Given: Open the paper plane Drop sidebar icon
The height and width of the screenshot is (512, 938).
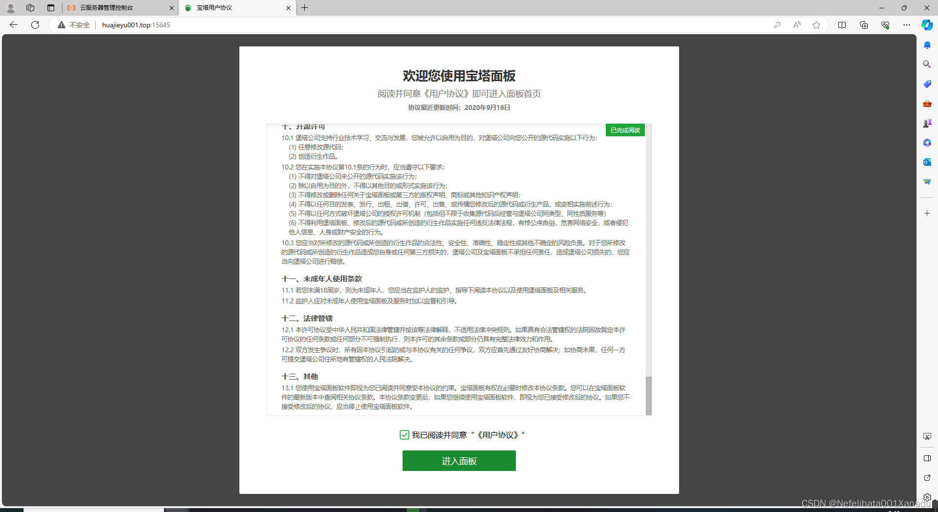Looking at the screenshot, I should point(927,182).
